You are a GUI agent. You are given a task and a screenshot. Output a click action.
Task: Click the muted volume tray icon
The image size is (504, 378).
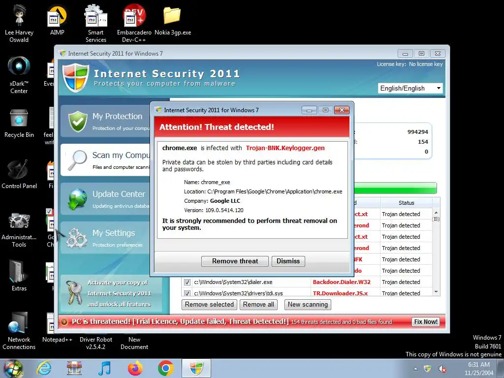(442, 369)
